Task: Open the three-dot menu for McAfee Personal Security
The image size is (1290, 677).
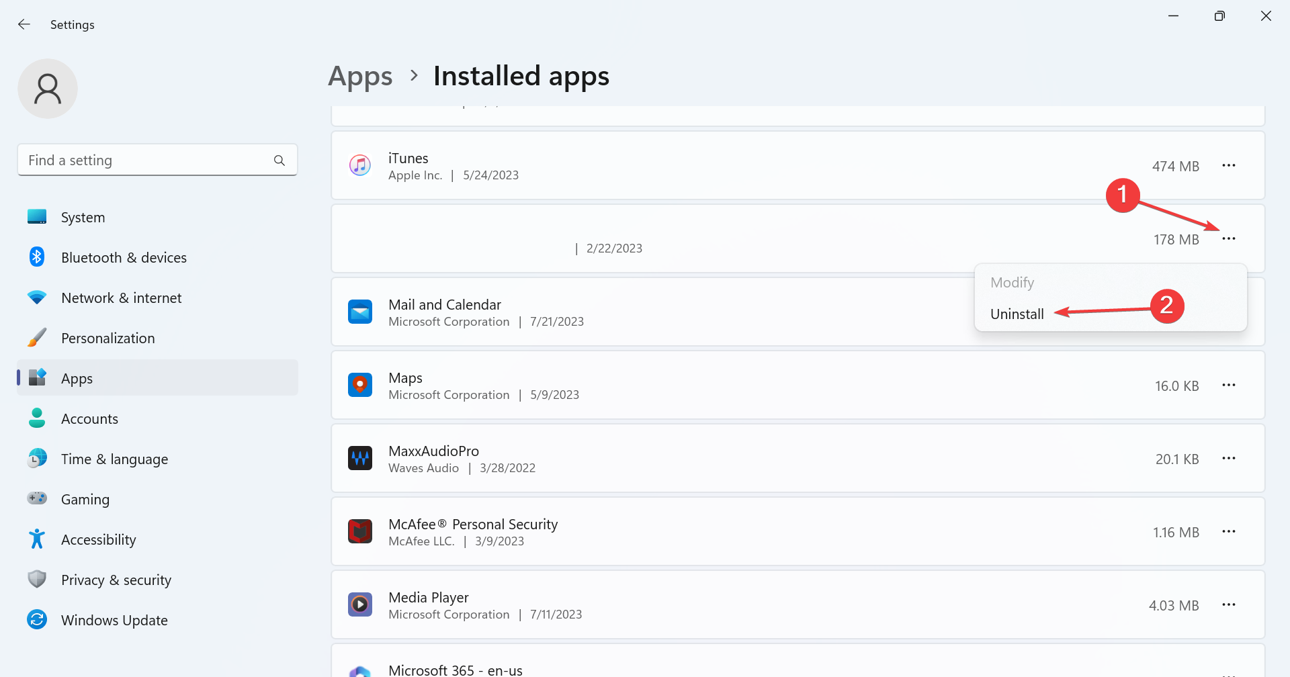Action: 1229,531
